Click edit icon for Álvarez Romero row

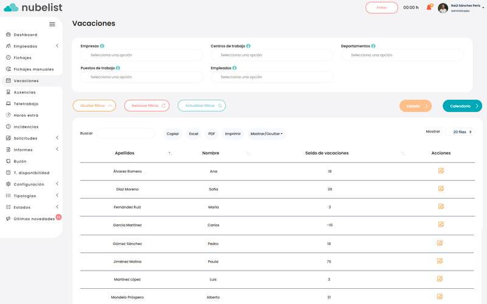441,171
